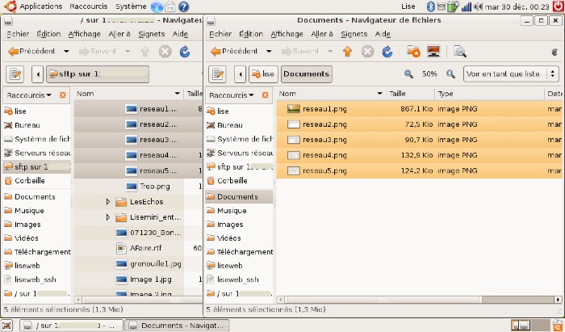Click the 'lise' path button
Viewport: 565px width, 332px height.
pyautogui.click(x=262, y=74)
